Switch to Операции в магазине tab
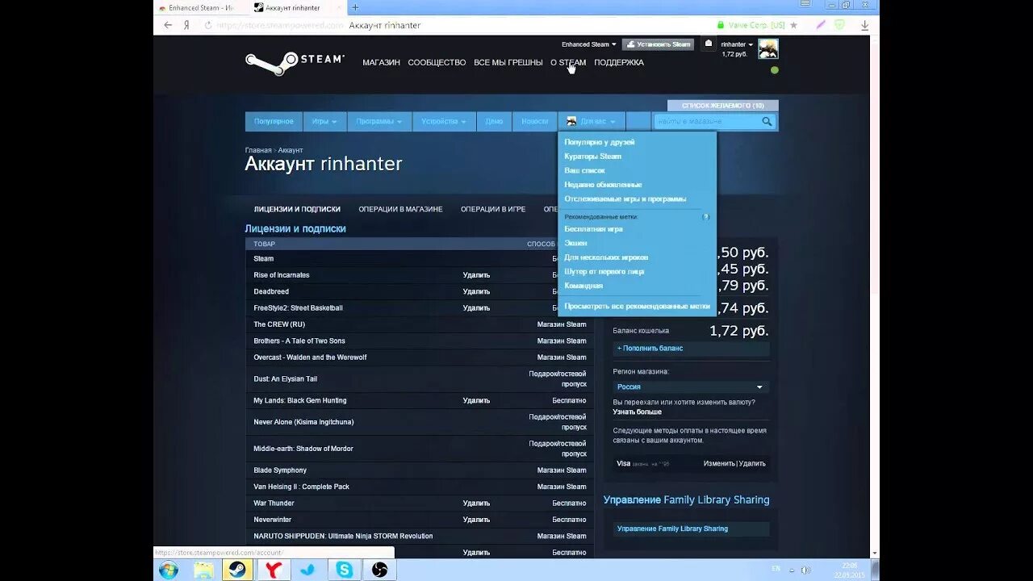This screenshot has height=581, width=1033. click(x=400, y=209)
